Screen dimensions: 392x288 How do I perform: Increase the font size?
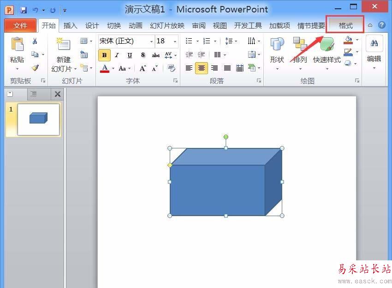[x=143, y=68]
